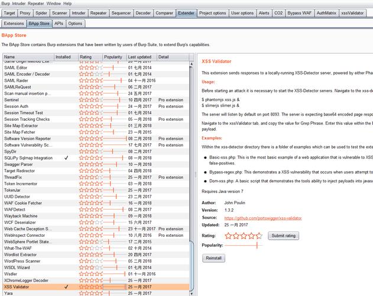Rate XSS Validator three stars in detail panel
Image resolution: width=373 pixels, height=296 pixels.
pos(244,236)
